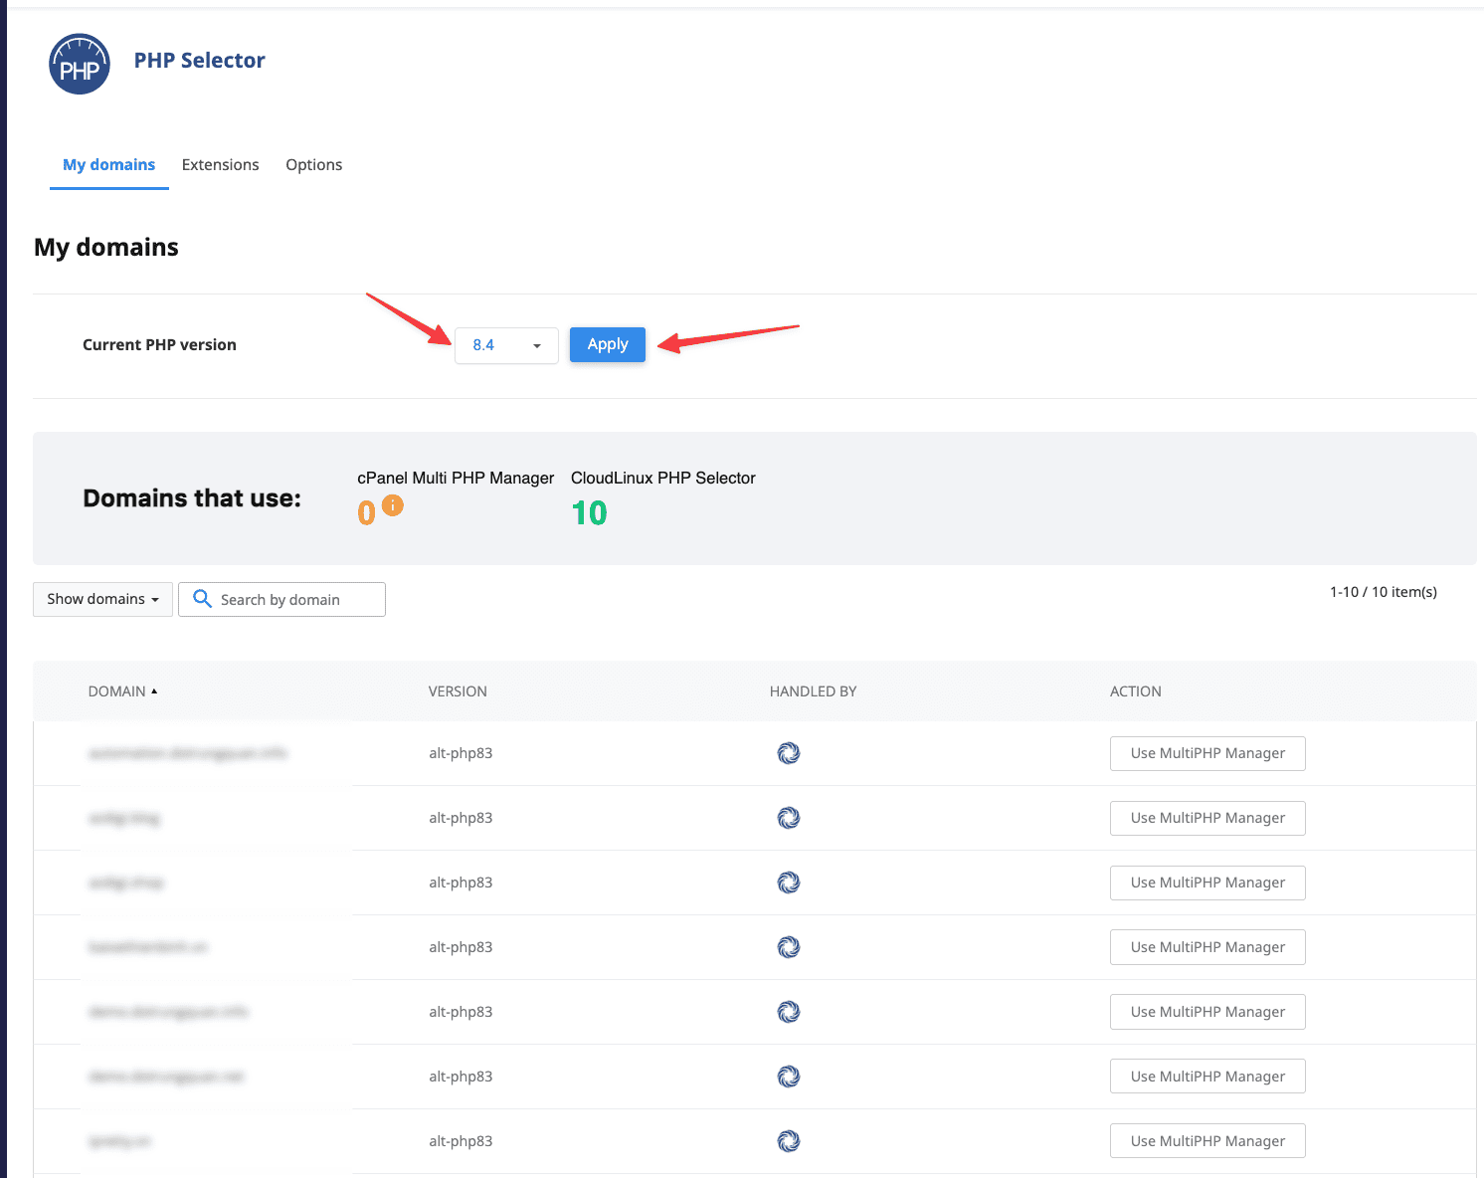
Task: Click the VERSION column header
Action: (458, 691)
